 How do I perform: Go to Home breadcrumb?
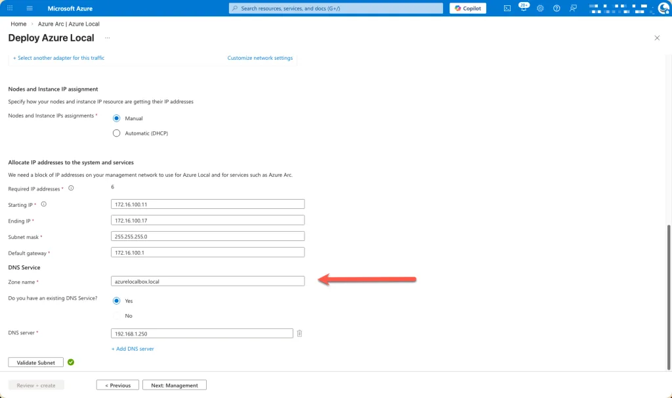[x=18, y=24]
